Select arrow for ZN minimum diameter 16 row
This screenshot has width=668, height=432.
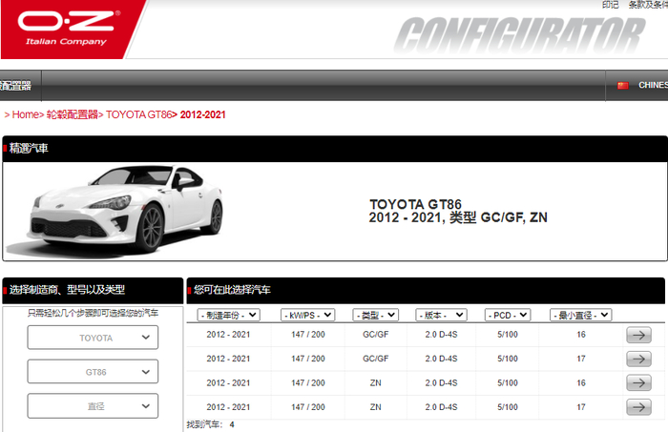pos(638,383)
